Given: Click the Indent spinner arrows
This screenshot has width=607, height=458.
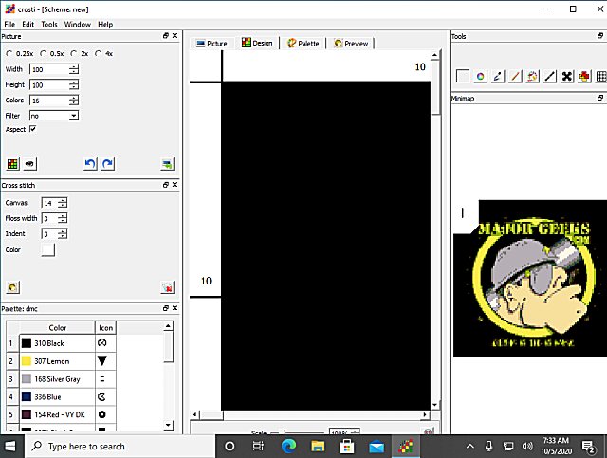Looking at the screenshot, I should point(63,234).
